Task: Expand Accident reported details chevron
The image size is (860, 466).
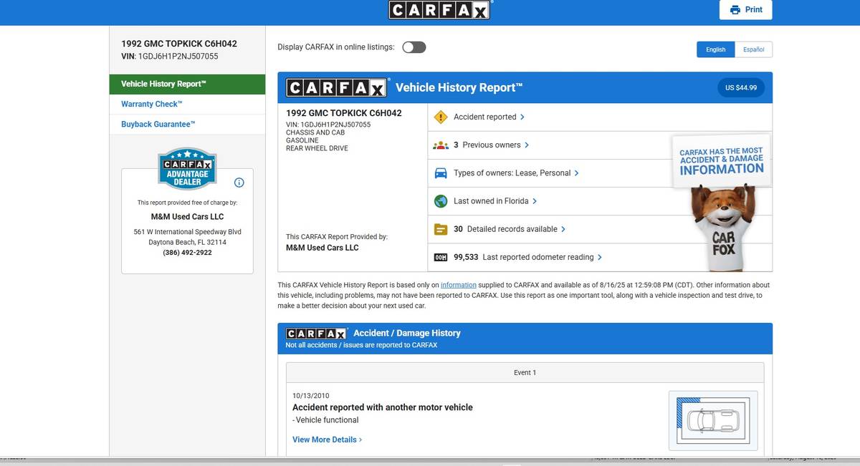Action: (522, 117)
